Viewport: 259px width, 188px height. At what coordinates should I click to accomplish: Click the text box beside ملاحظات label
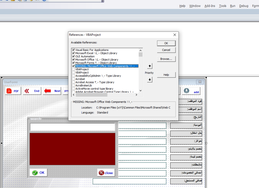click(142, 165)
